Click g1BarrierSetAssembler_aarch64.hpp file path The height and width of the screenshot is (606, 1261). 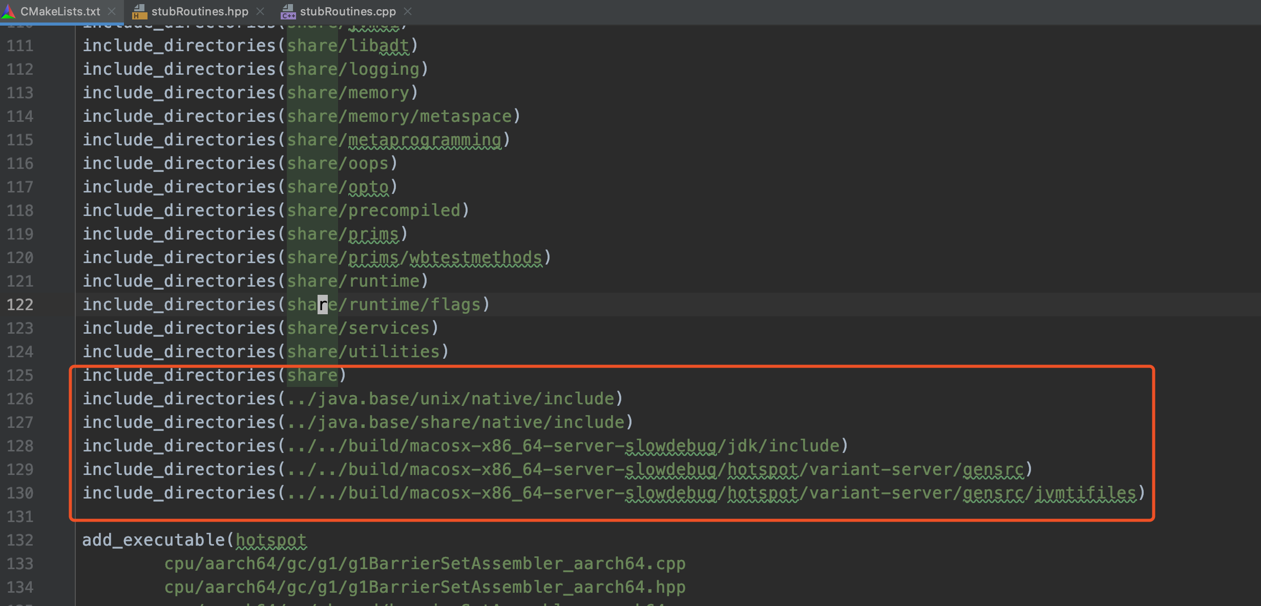click(x=425, y=587)
